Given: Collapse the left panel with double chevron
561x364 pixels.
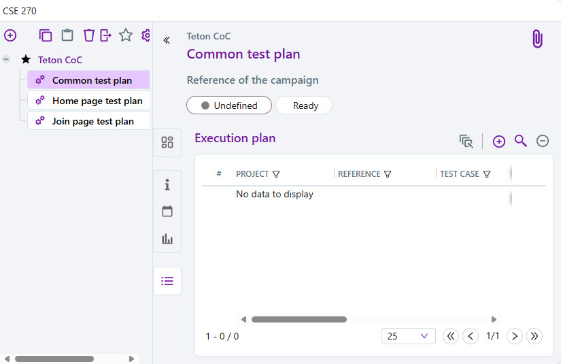Looking at the screenshot, I should (167, 41).
